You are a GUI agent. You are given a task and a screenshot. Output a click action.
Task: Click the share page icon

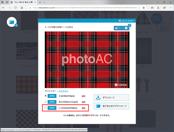point(164,8)
